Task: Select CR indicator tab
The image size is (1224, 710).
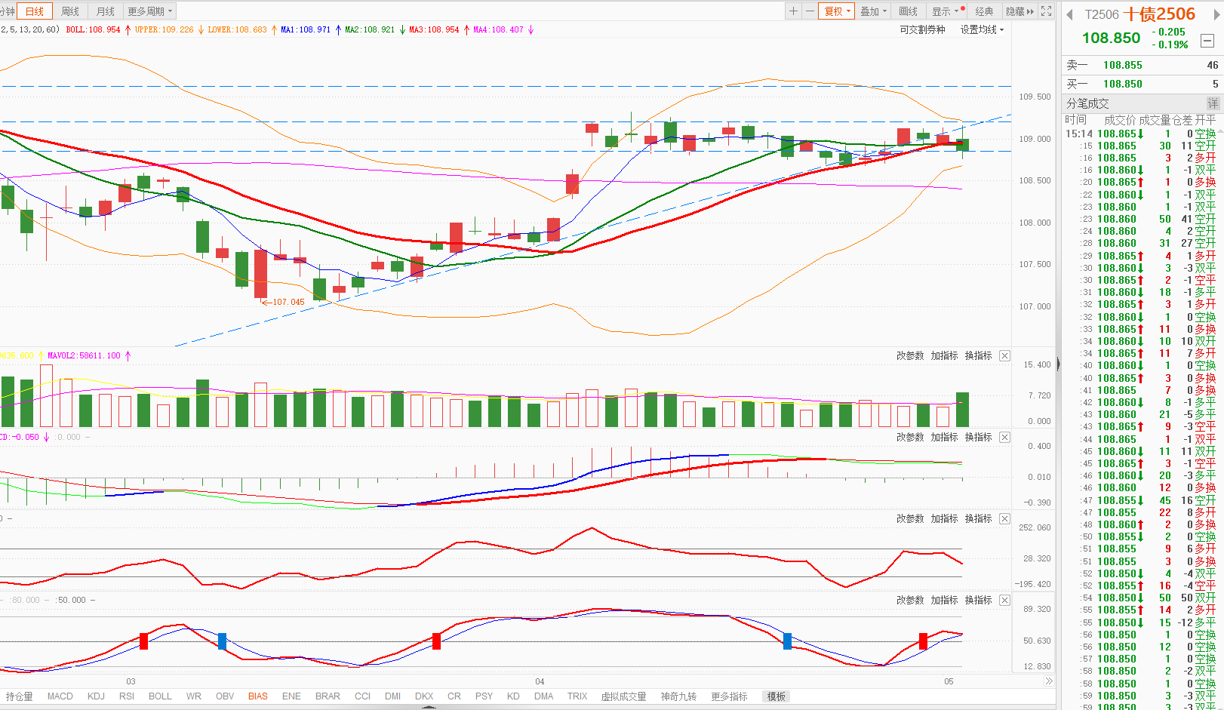Action: click(x=454, y=696)
